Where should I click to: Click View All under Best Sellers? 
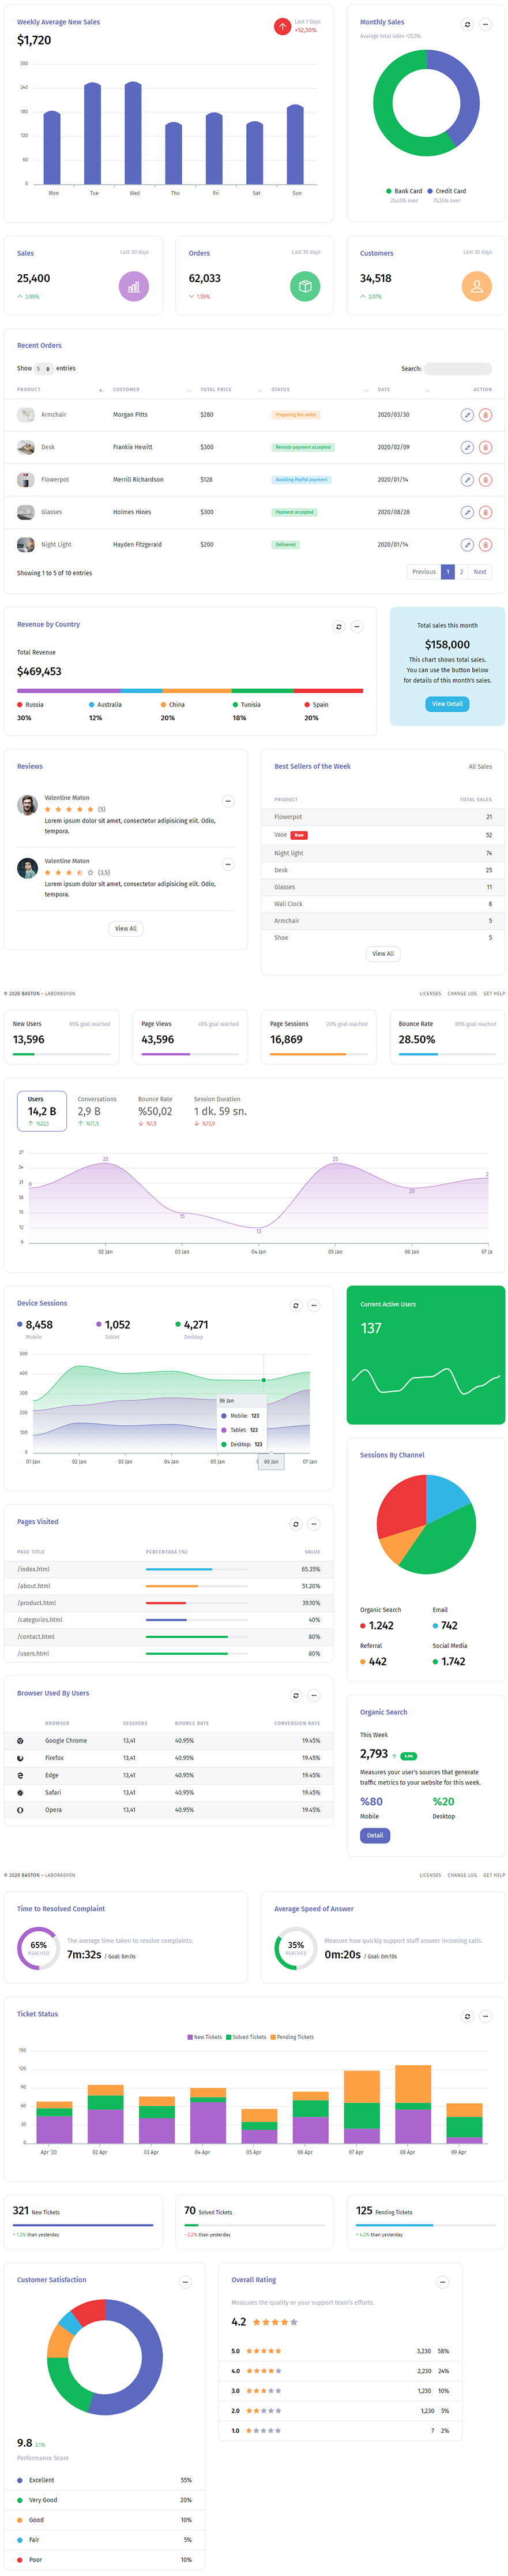383,954
